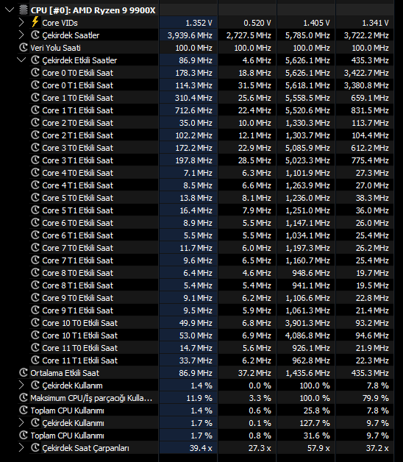
Task: Click the 5,785.0 MHz maximum clock value
Action: click(x=307, y=35)
